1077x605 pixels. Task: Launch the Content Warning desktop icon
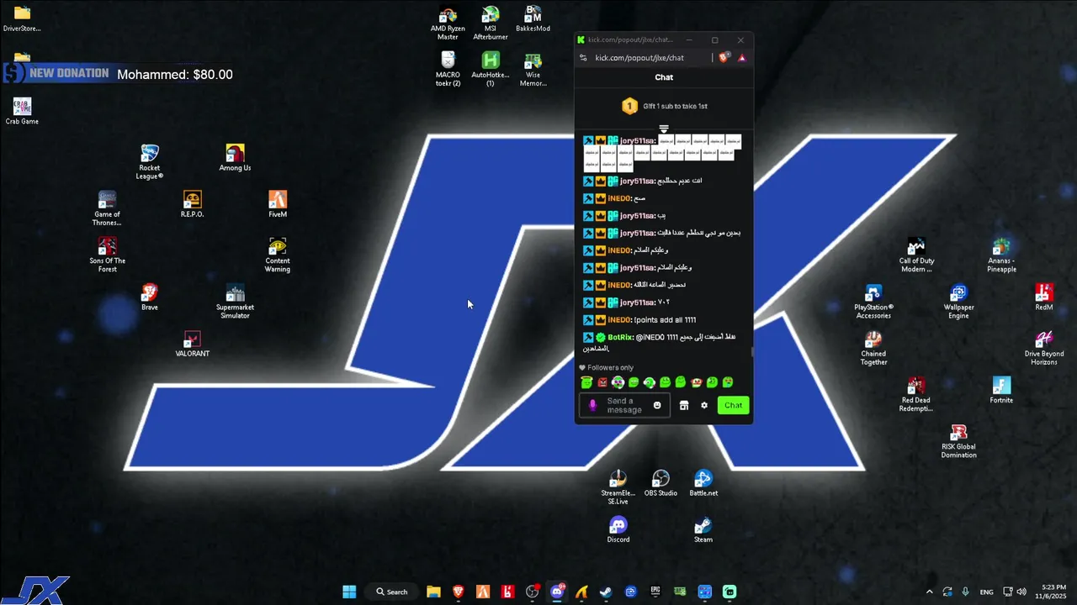(278, 254)
